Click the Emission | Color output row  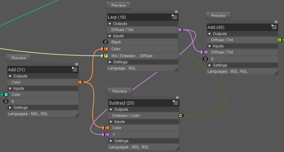144,115
